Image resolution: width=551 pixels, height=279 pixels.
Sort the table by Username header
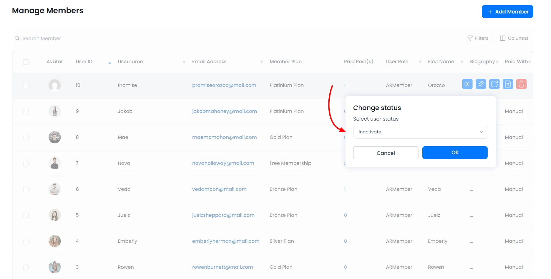tap(130, 62)
